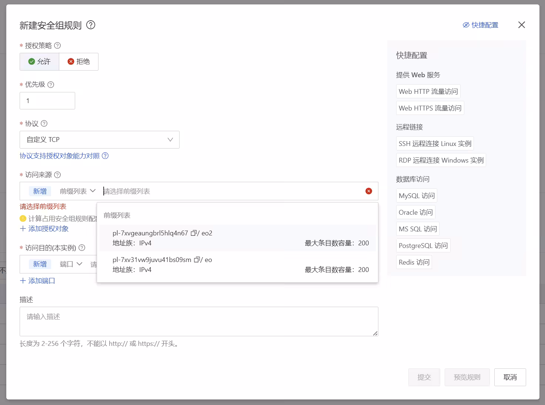Image resolution: width=545 pixels, height=405 pixels.
Task: Open the 自定义 TCP protocol dropdown
Action: click(99, 140)
